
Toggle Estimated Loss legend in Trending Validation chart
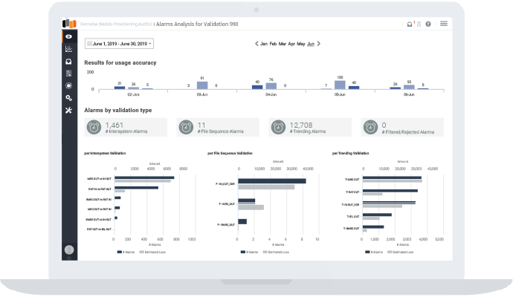coord(401,252)
